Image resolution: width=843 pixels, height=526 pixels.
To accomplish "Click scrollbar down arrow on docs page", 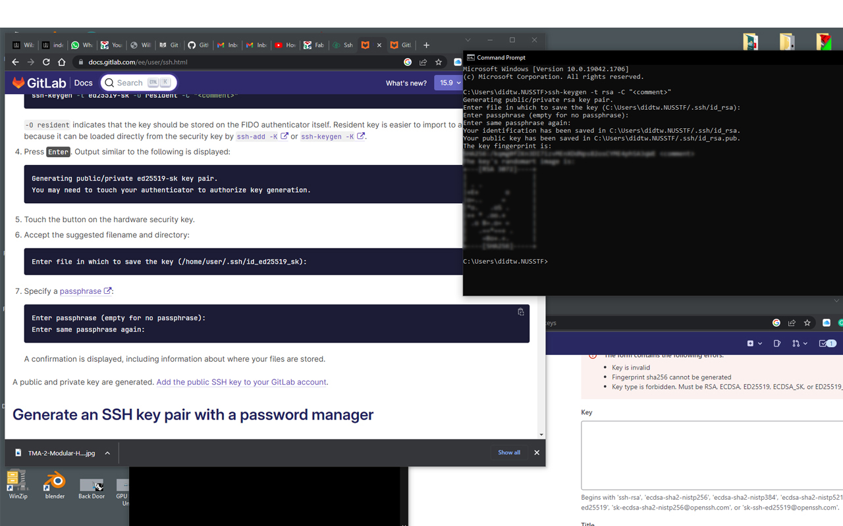I will point(541,435).
